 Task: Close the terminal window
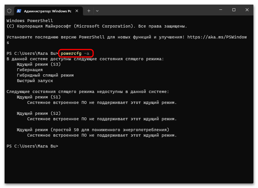click(247, 10)
